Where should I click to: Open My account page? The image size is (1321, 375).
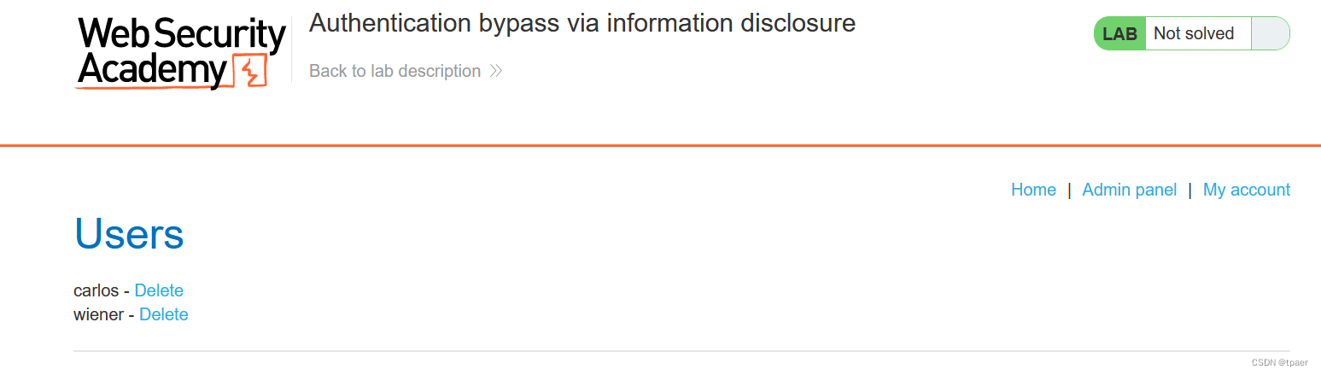[1246, 190]
